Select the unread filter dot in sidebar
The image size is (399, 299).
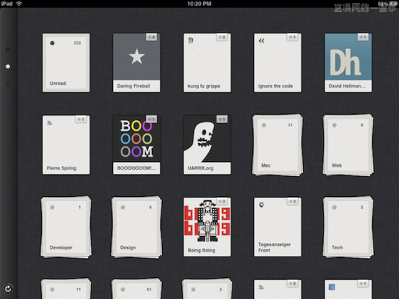[8, 66]
